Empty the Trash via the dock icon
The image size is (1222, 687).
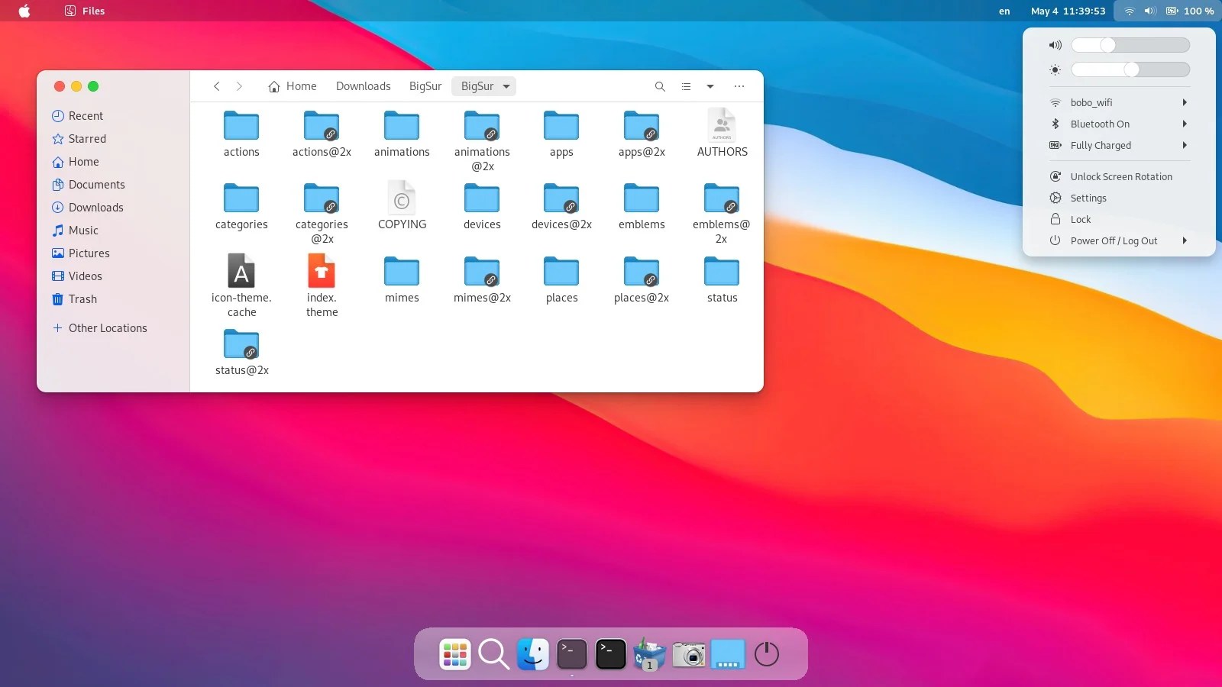coord(648,654)
